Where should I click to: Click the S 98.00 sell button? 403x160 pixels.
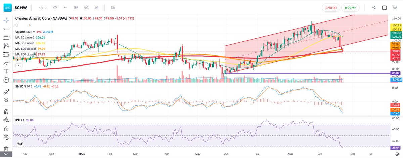pyautogui.click(x=330, y=7)
